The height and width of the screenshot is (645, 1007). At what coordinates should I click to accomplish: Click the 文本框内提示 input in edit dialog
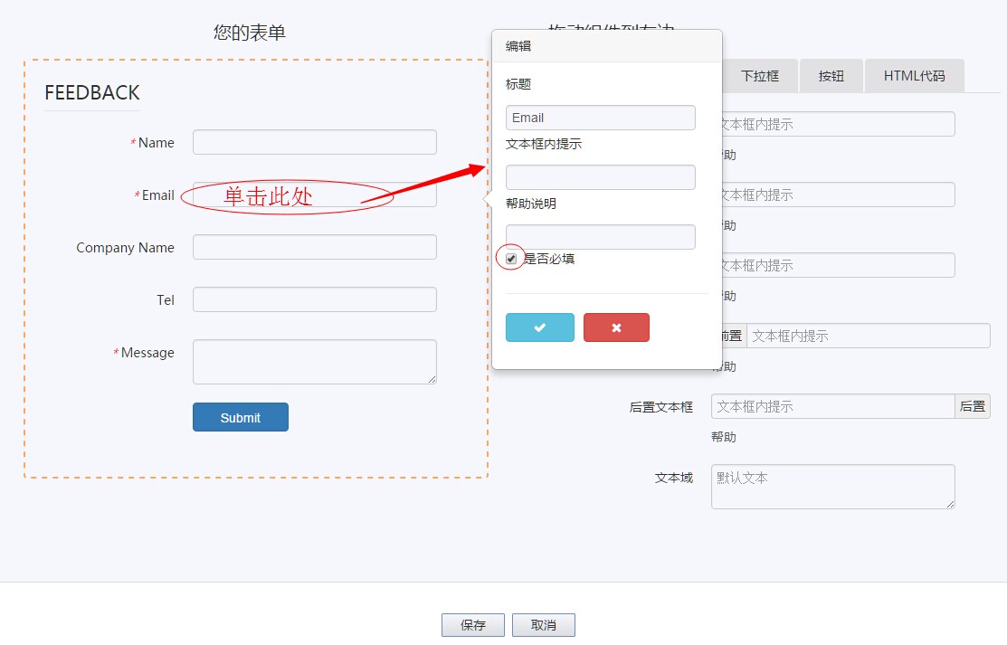(x=600, y=176)
